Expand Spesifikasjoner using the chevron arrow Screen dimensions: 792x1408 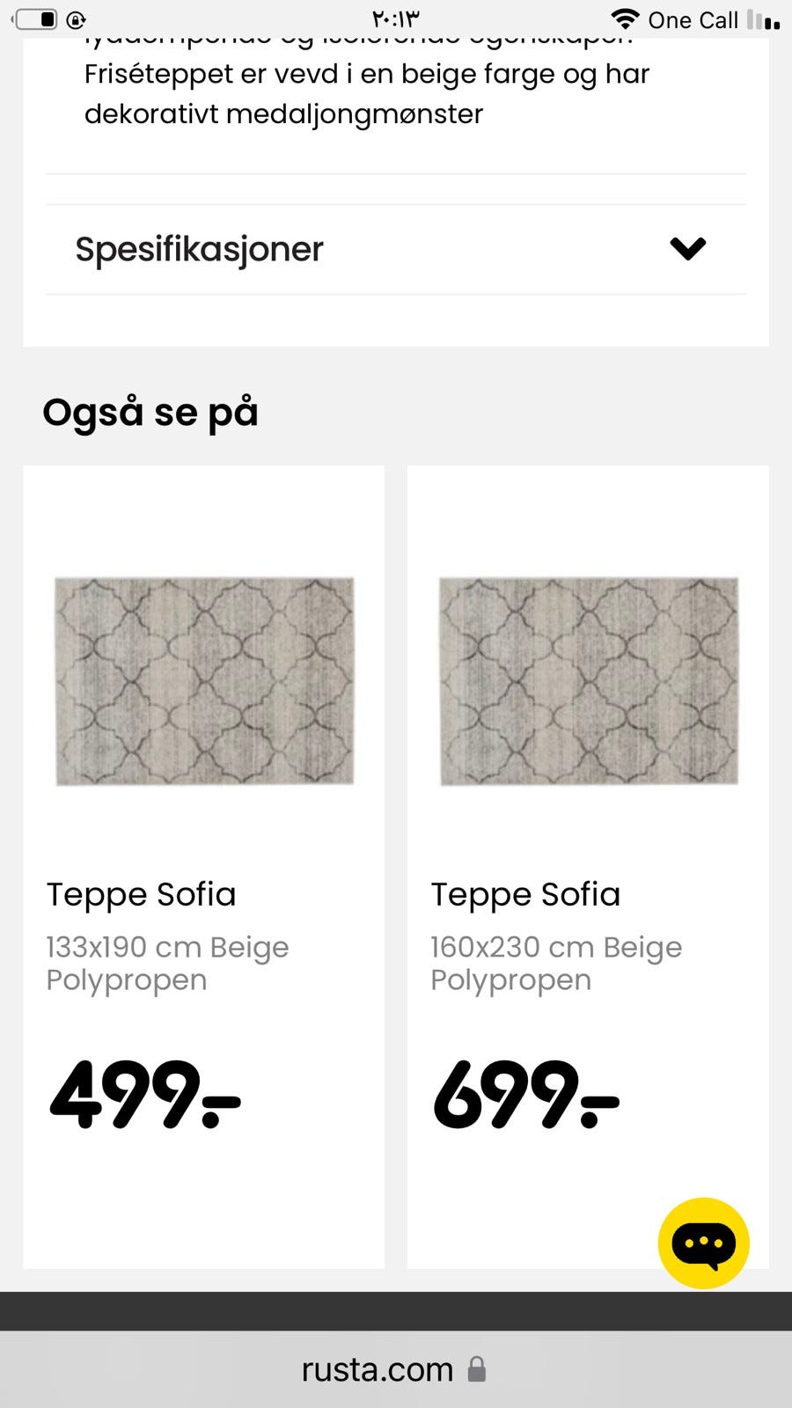pos(687,249)
